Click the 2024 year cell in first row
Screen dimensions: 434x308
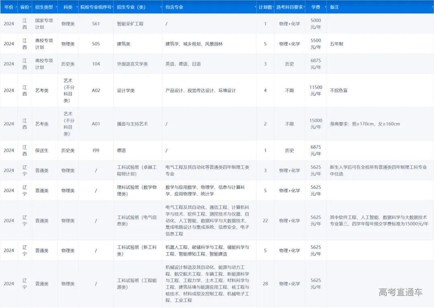[x=9, y=24]
